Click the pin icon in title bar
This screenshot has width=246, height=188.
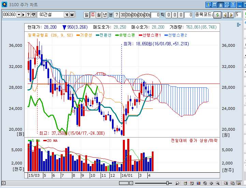click(x=221, y=5)
